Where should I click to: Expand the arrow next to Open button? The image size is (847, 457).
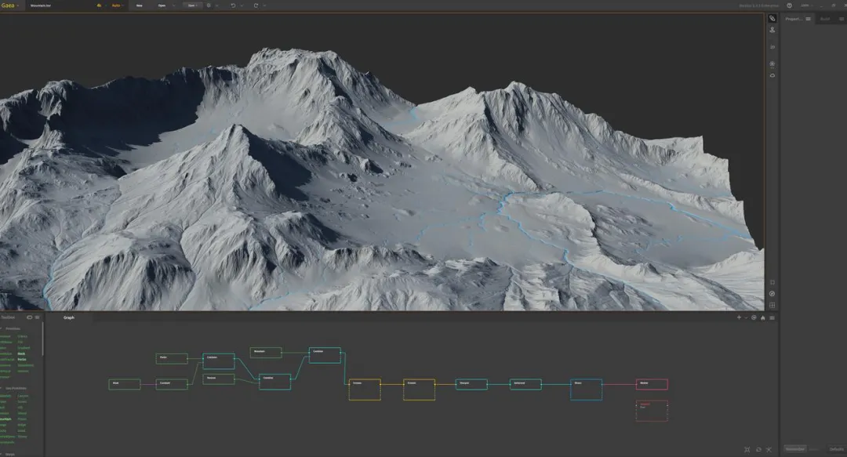(173, 5)
